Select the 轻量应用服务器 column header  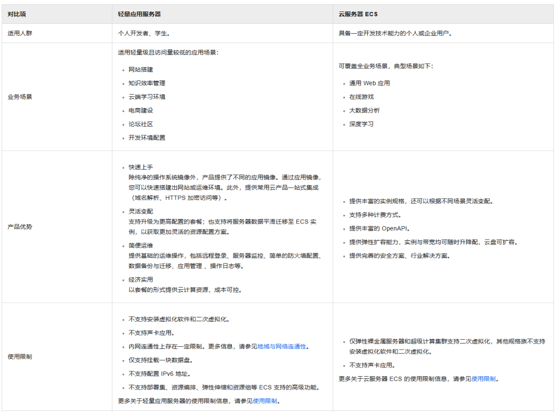[x=140, y=14]
